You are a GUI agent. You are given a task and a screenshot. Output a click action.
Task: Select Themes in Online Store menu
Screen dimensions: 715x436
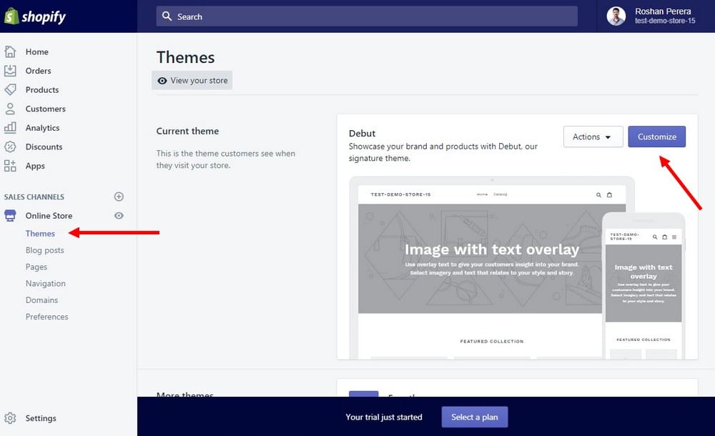[x=40, y=234]
